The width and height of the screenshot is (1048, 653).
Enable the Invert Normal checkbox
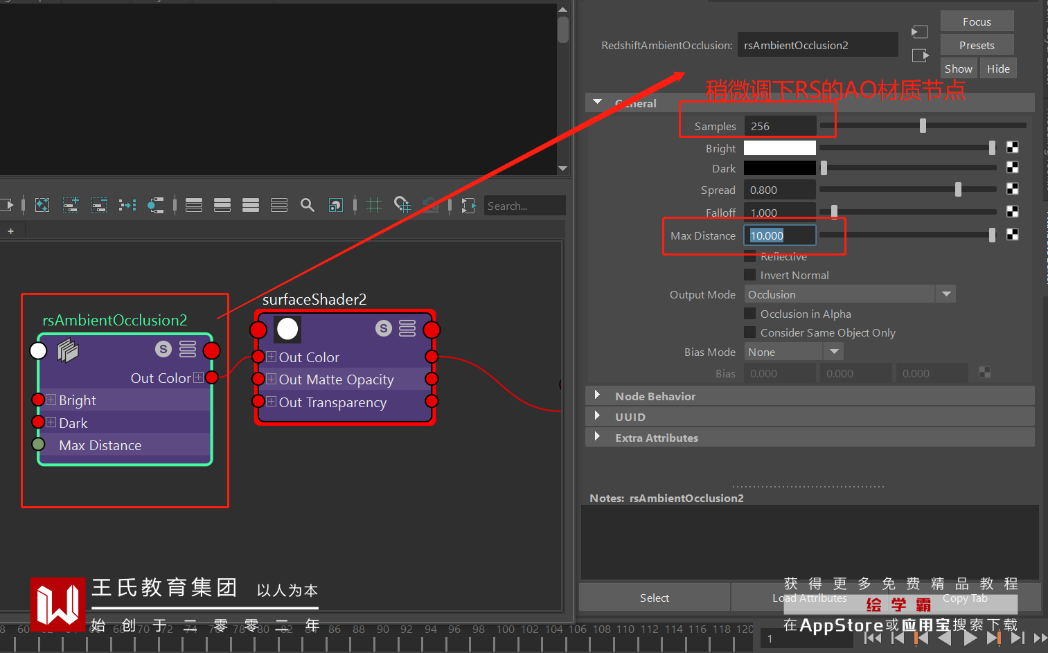coord(749,275)
